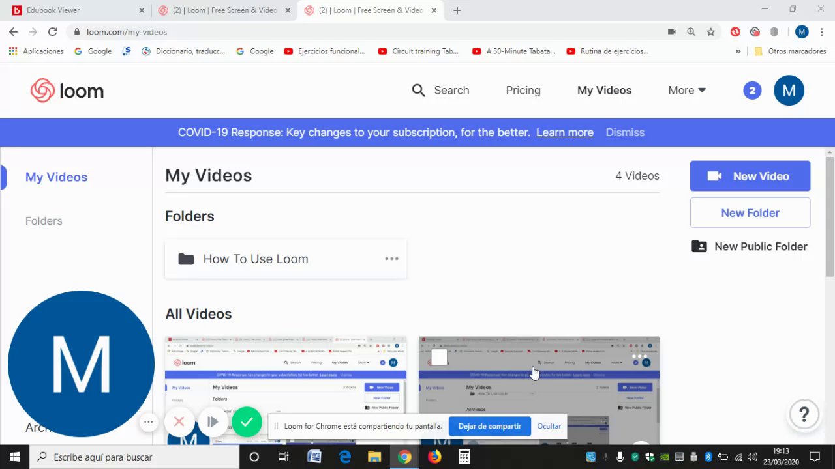
Task: Open the Rutina de ejercicios... bookmark
Action: coord(607,51)
